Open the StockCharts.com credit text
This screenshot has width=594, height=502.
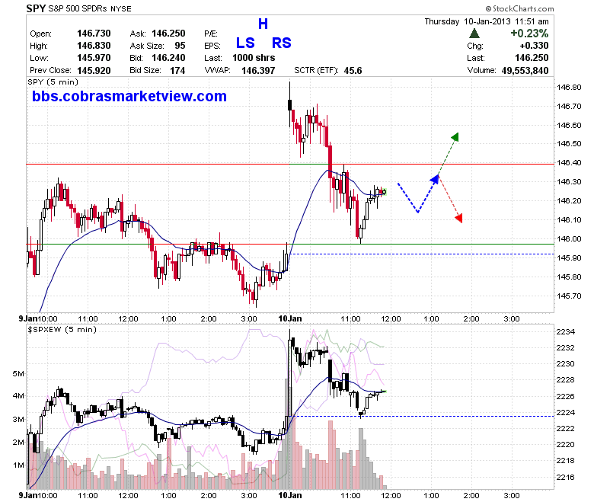(x=519, y=8)
